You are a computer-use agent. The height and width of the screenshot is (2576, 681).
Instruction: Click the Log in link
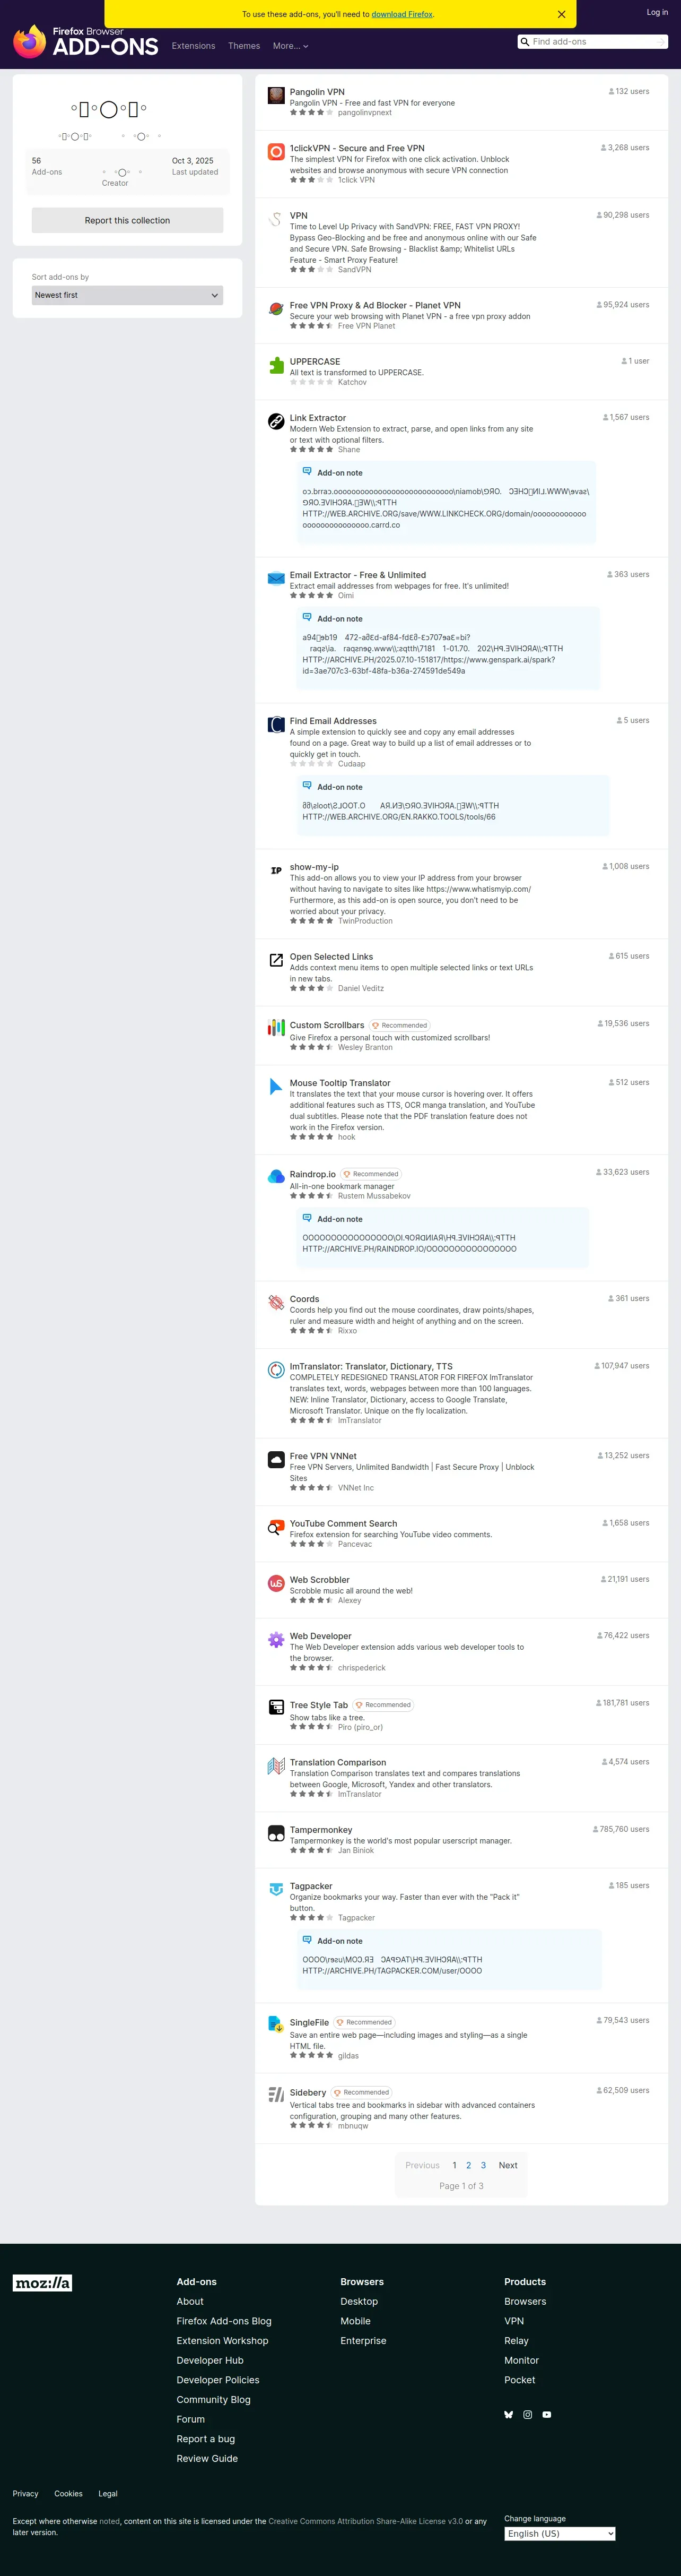click(x=657, y=12)
